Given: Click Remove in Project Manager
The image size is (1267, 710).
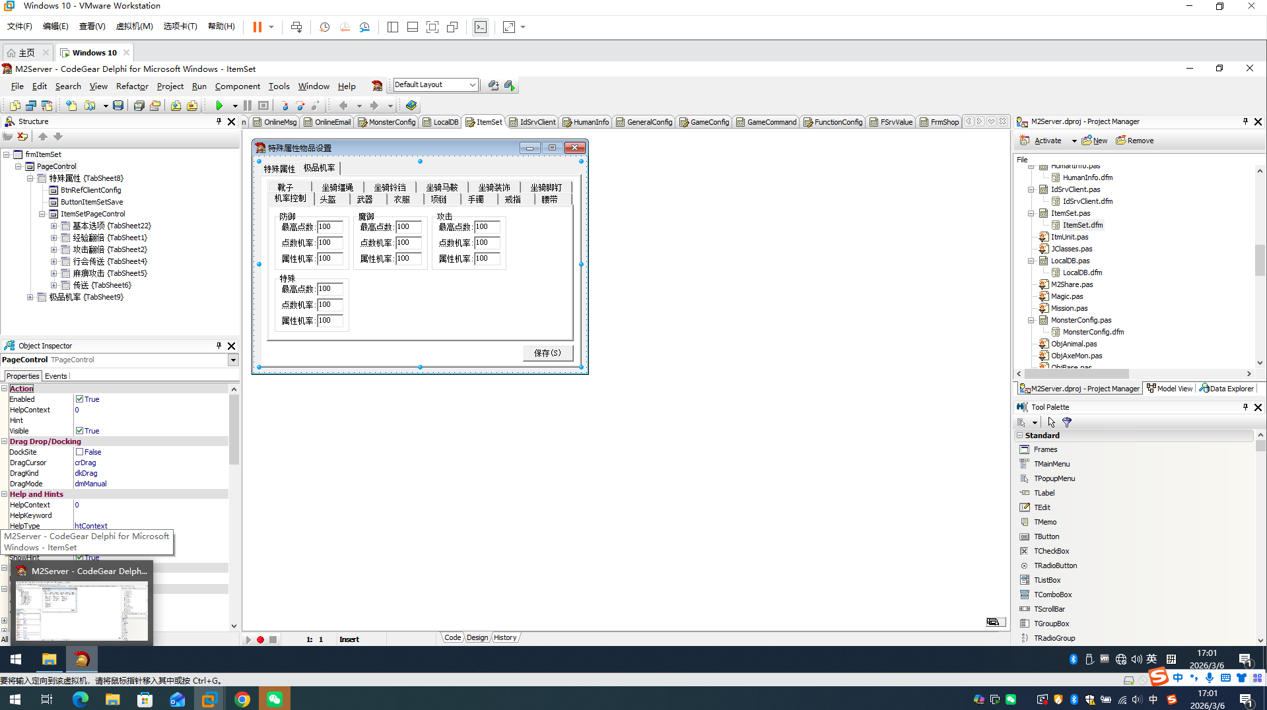Looking at the screenshot, I should click(1135, 141).
